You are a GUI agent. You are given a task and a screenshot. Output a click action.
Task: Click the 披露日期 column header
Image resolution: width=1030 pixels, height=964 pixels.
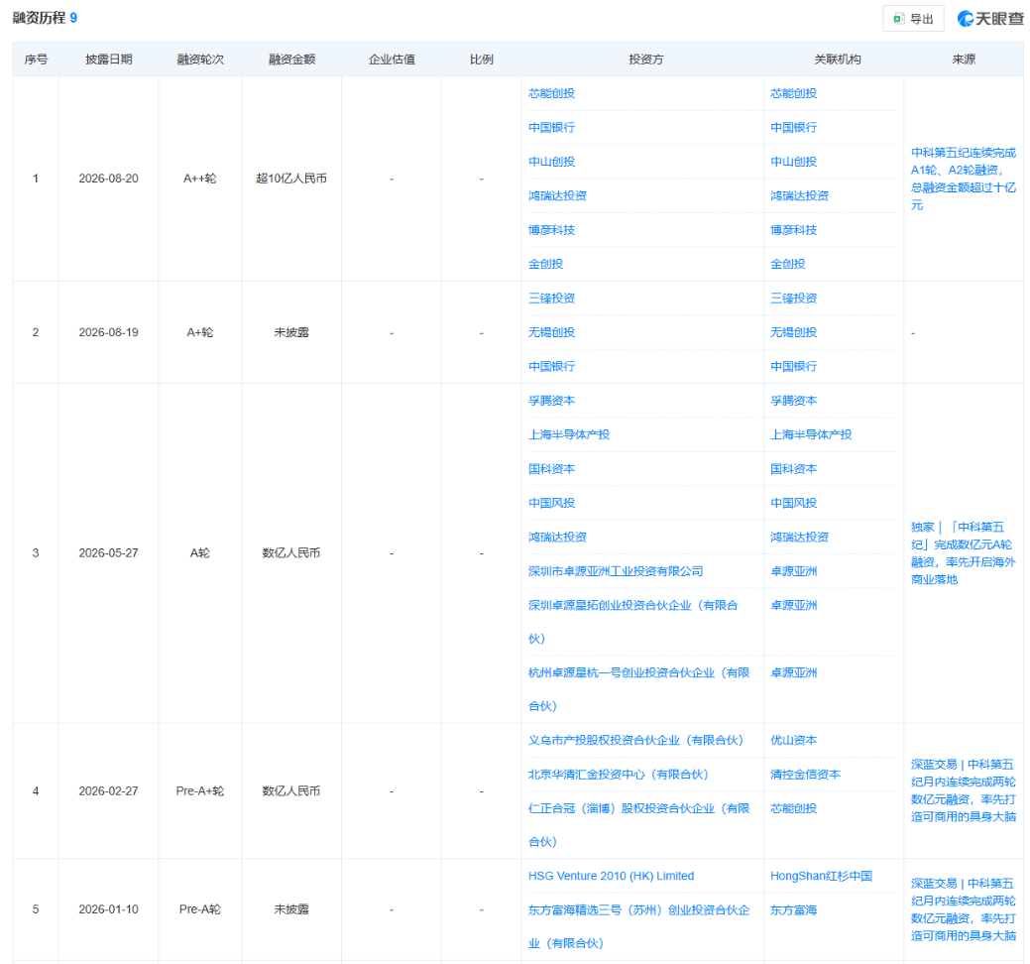[x=109, y=60]
